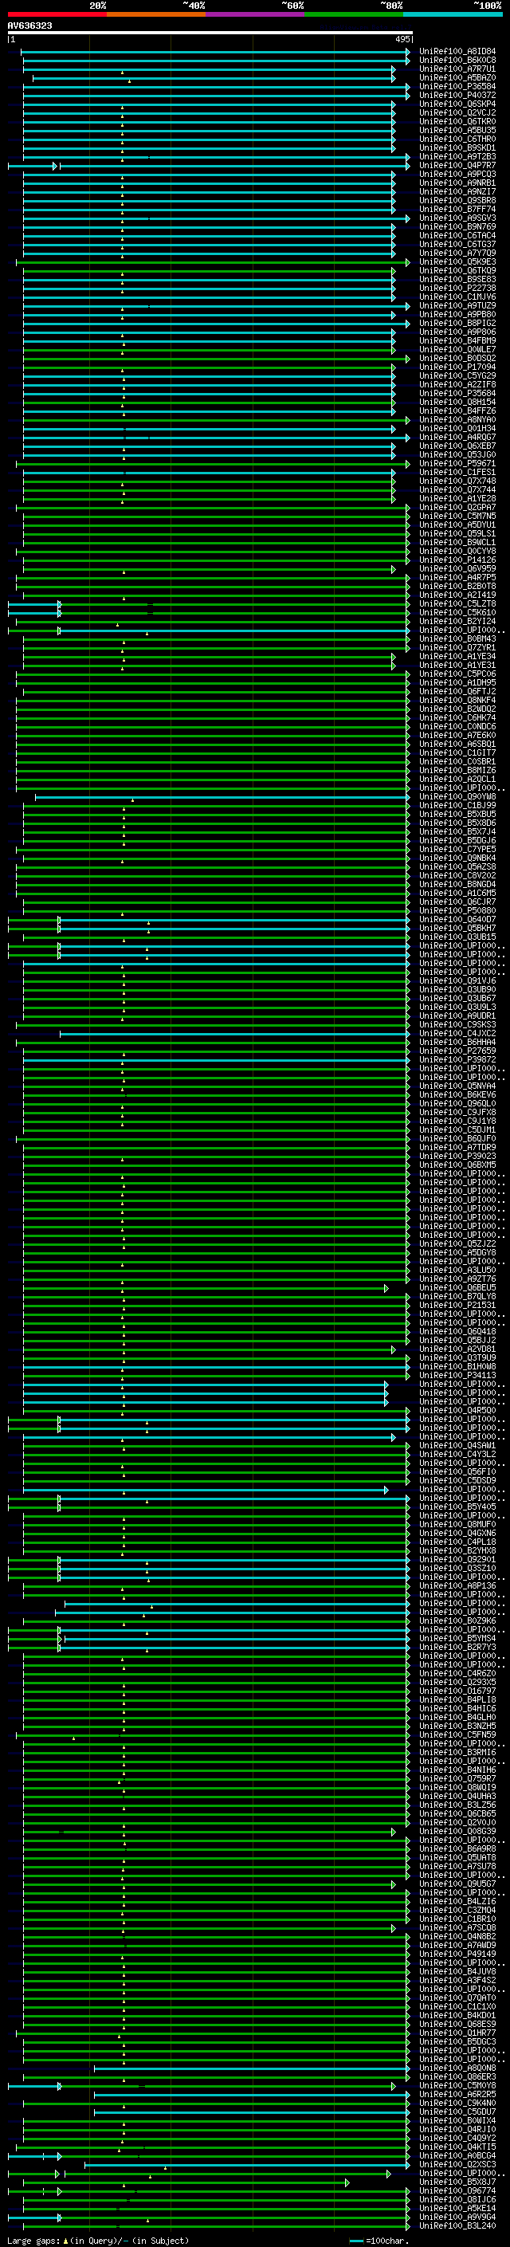Select the UniRef100_P22738 label
Viewport: 510px width, 2247px height.
[457, 288]
